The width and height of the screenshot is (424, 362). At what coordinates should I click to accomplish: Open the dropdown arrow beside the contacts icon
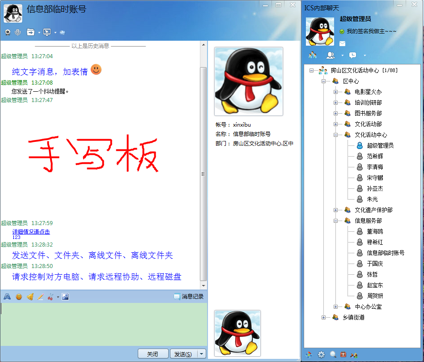342,55
